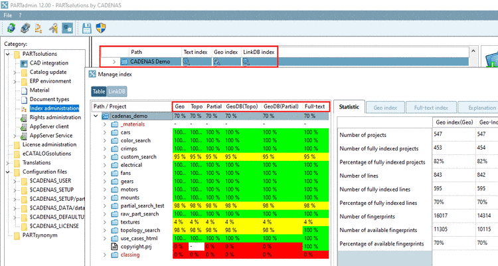Screen dimensions: 498x266
Task: Switch to the Geo index tab
Action: click(x=385, y=108)
